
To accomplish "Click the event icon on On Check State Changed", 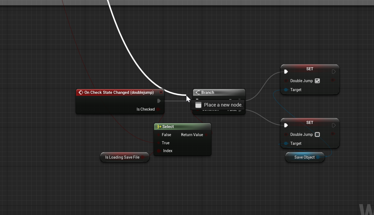I will point(81,92).
